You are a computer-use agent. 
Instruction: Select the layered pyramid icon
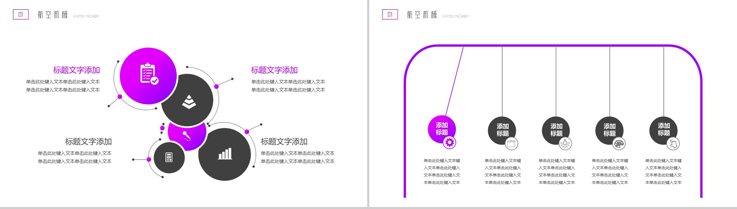point(189,102)
